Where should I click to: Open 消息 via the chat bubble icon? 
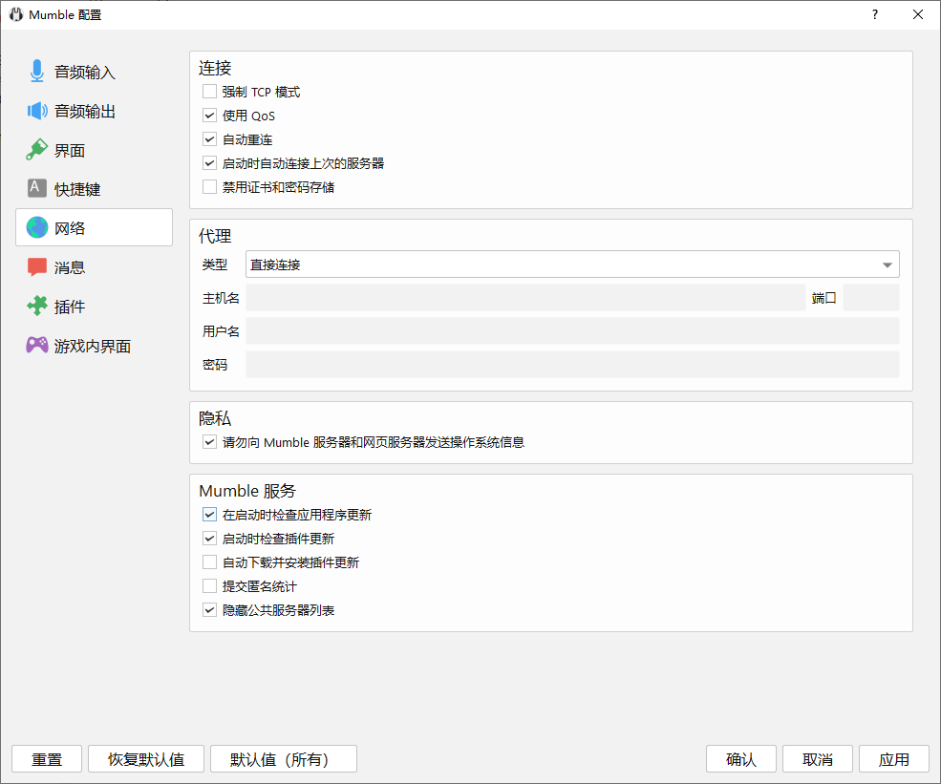37,267
